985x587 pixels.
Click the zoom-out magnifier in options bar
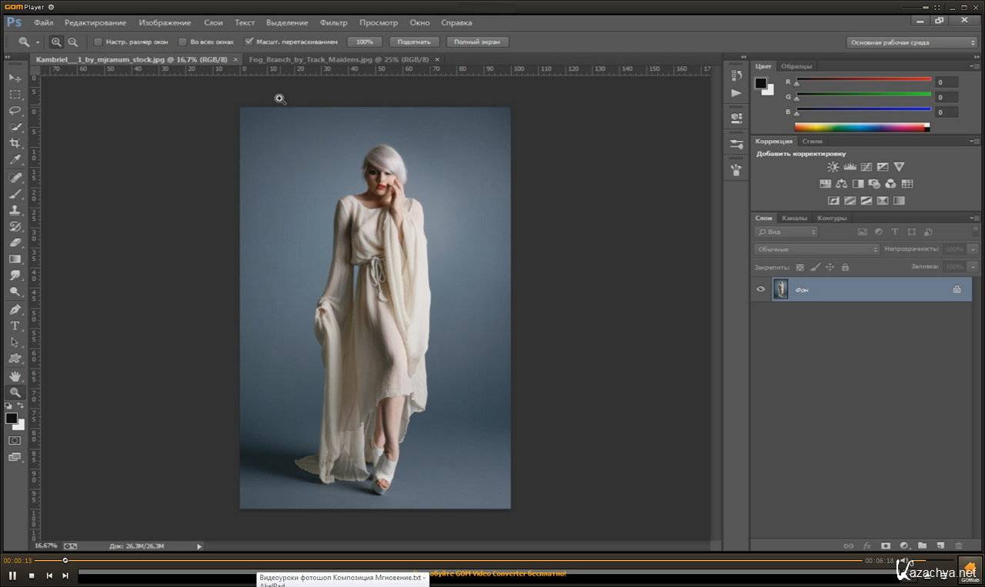(73, 42)
